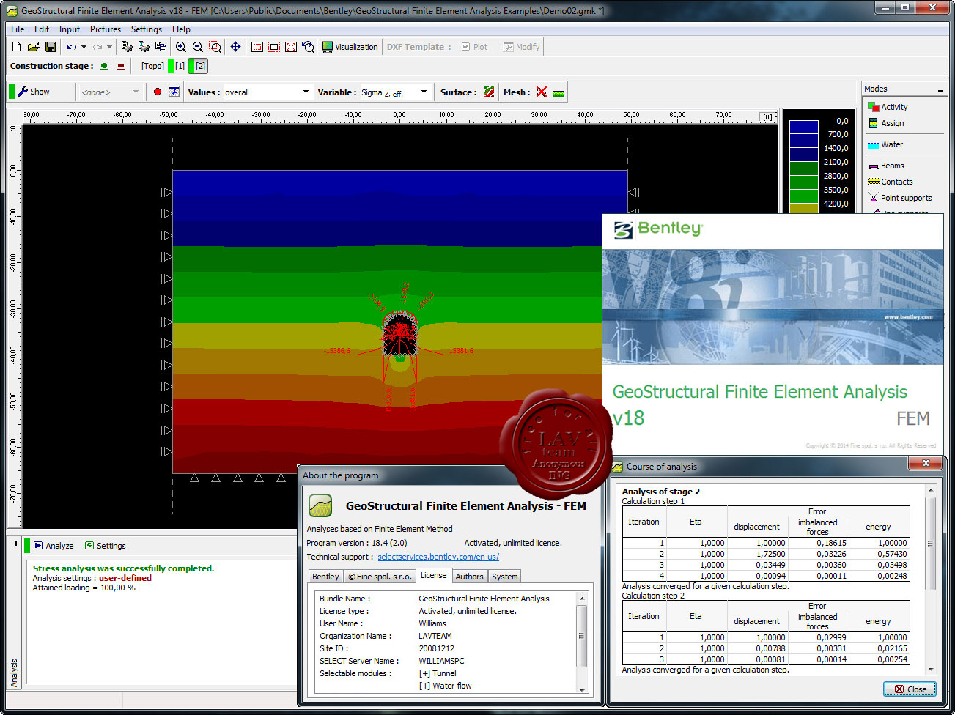Switch to Fine spol. s r.o. tab
The height and width of the screenshot is (715, 955).
click(380, 577)
